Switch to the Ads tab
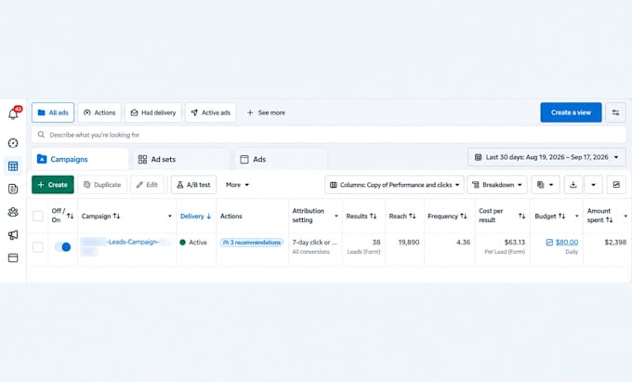Screen dimensions: 632x382 point(281,159)
